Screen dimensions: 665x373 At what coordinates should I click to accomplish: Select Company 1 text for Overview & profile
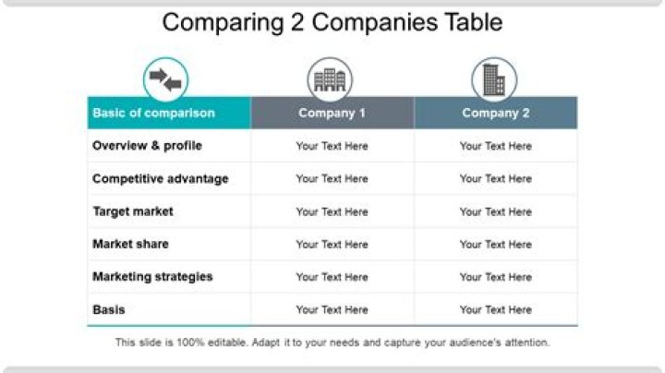point(332,146)
